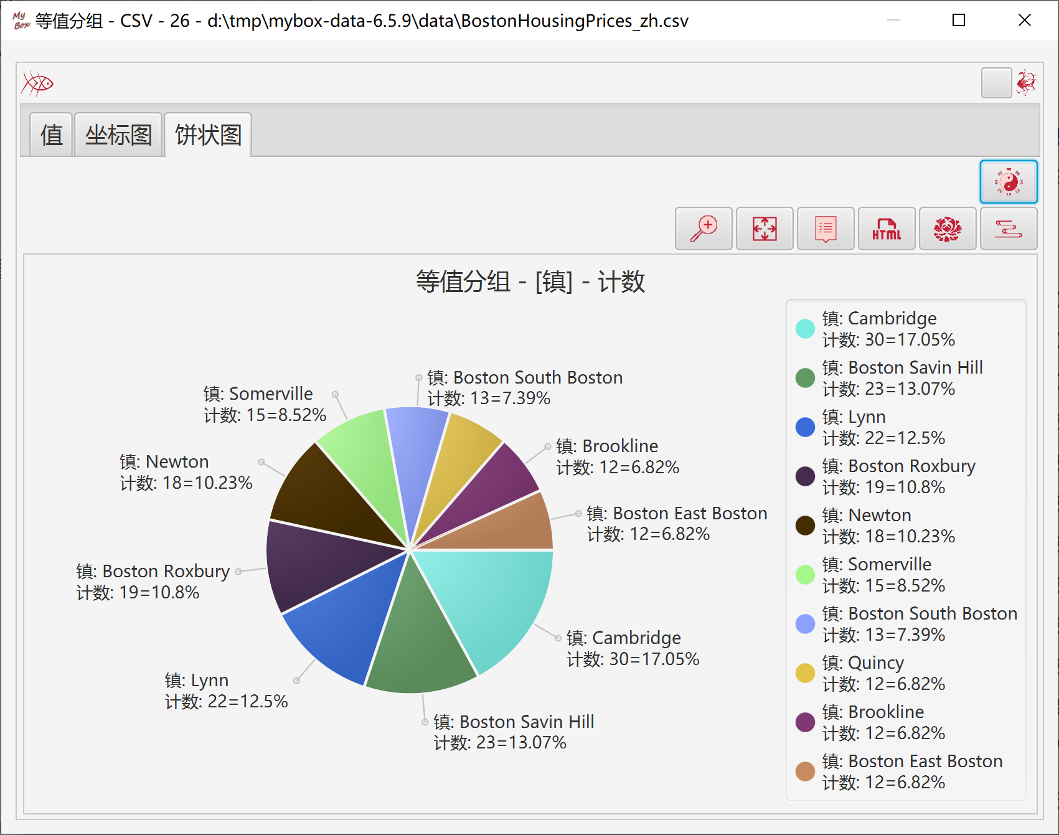Screen dimensions: 1059x835
Task: Click the Newton dark brown legend swatch
Action: pyautogui.click(x=805, y=526)
